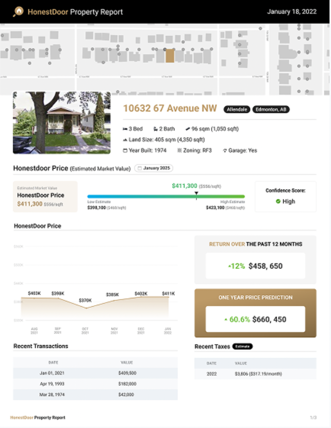Click the $182,000 transaction value
The image size is (331, 428).
pos(127,384)
